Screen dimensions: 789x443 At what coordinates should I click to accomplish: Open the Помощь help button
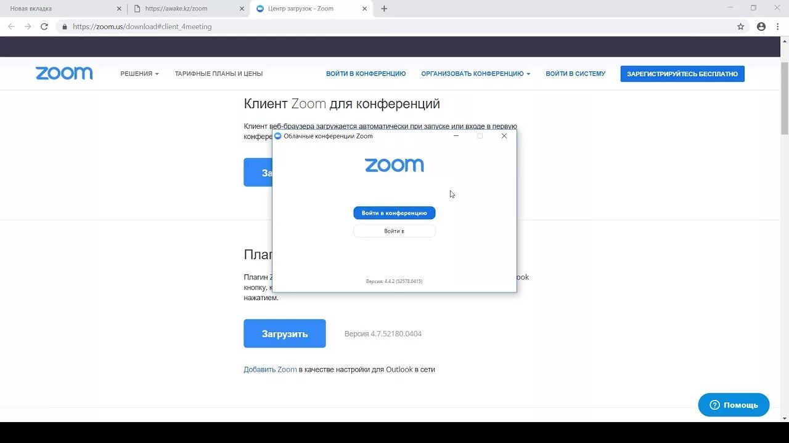click(x=734, y=405)
